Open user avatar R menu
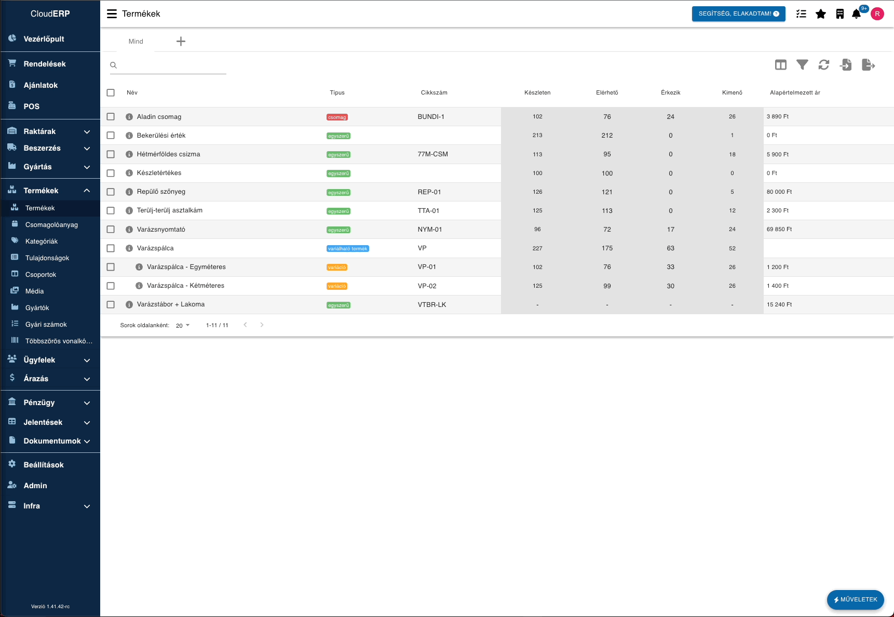 [x=877, y=14]
